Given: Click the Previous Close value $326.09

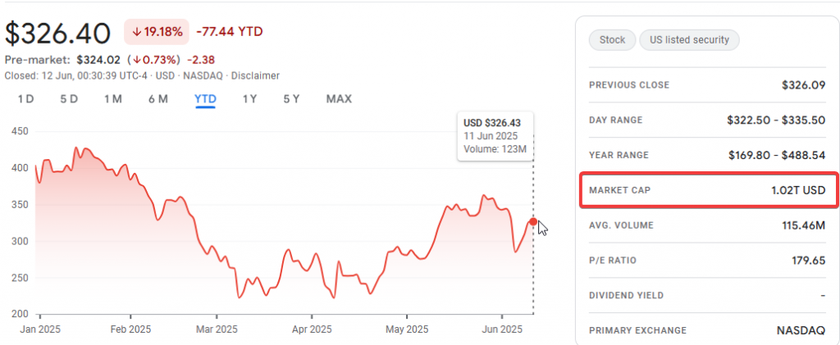Looking at the screenshot, I should pyautogui.click(x=804, y=85).
